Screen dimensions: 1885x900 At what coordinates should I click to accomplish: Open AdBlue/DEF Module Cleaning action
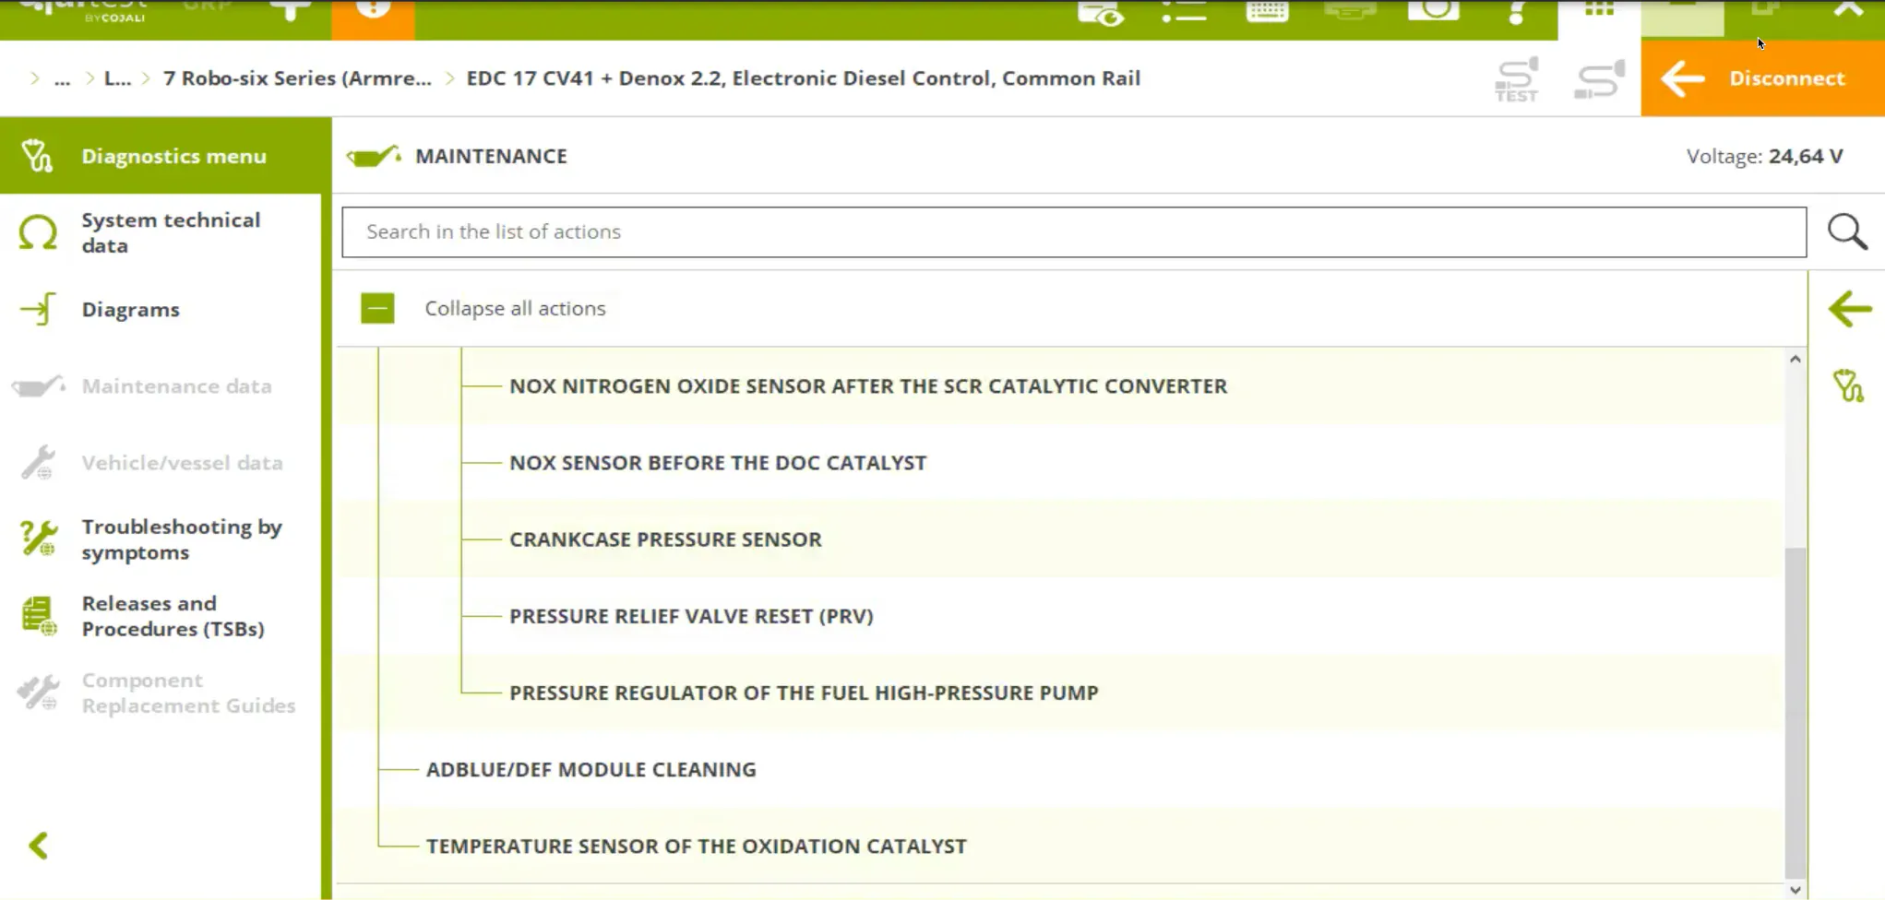[591, 769]
